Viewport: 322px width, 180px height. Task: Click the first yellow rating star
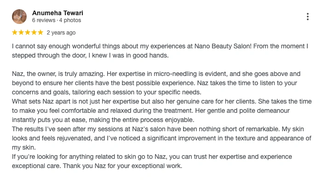point(15,32)
